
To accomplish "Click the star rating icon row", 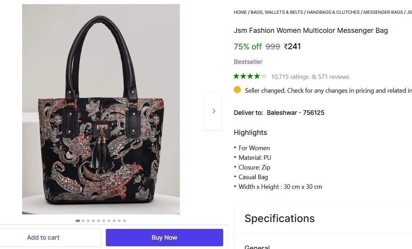I will pyautogui.click(x=250, y=76).
